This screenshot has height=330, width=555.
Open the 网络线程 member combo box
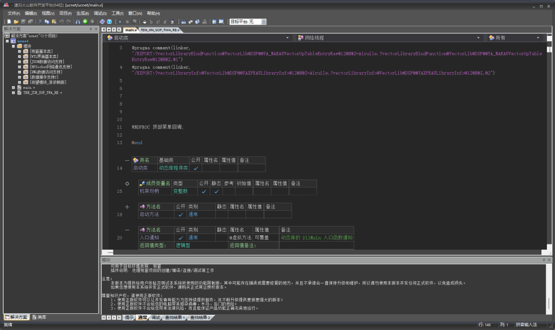478,38
